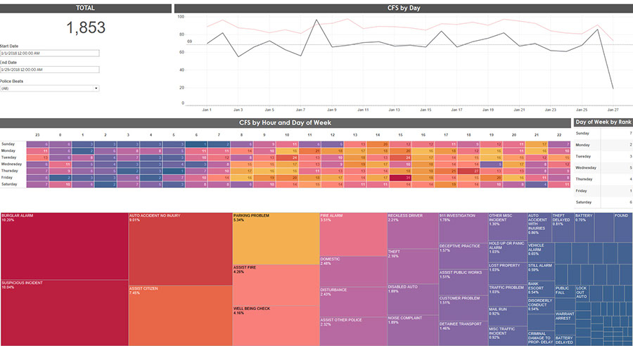
Task: Click the 911 Investigation treemap tile
Action: (462, 228)
